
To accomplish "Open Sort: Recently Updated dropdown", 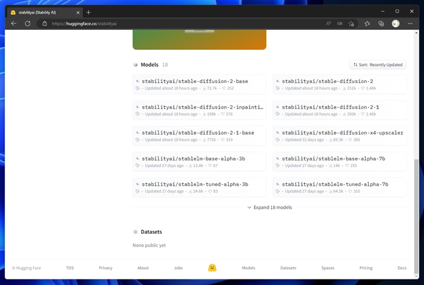I will [x=378, y=65].
